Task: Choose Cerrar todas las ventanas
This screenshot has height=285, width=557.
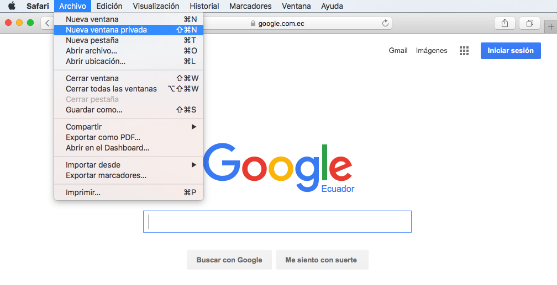Action: pos(129,89)
